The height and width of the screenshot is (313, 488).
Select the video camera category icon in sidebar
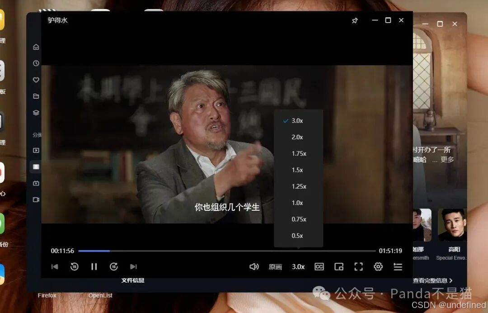(x=36, y=199)
